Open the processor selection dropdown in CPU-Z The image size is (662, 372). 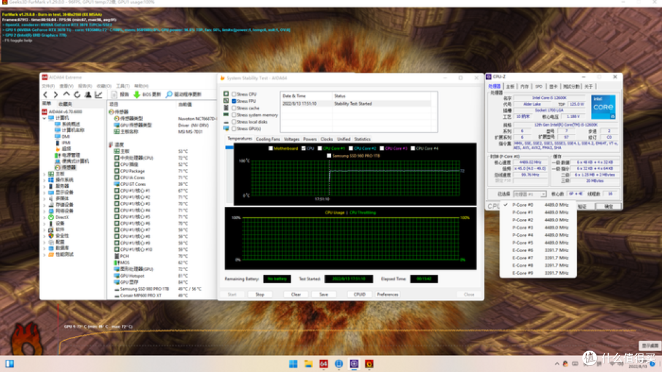[x=530, y=194]
